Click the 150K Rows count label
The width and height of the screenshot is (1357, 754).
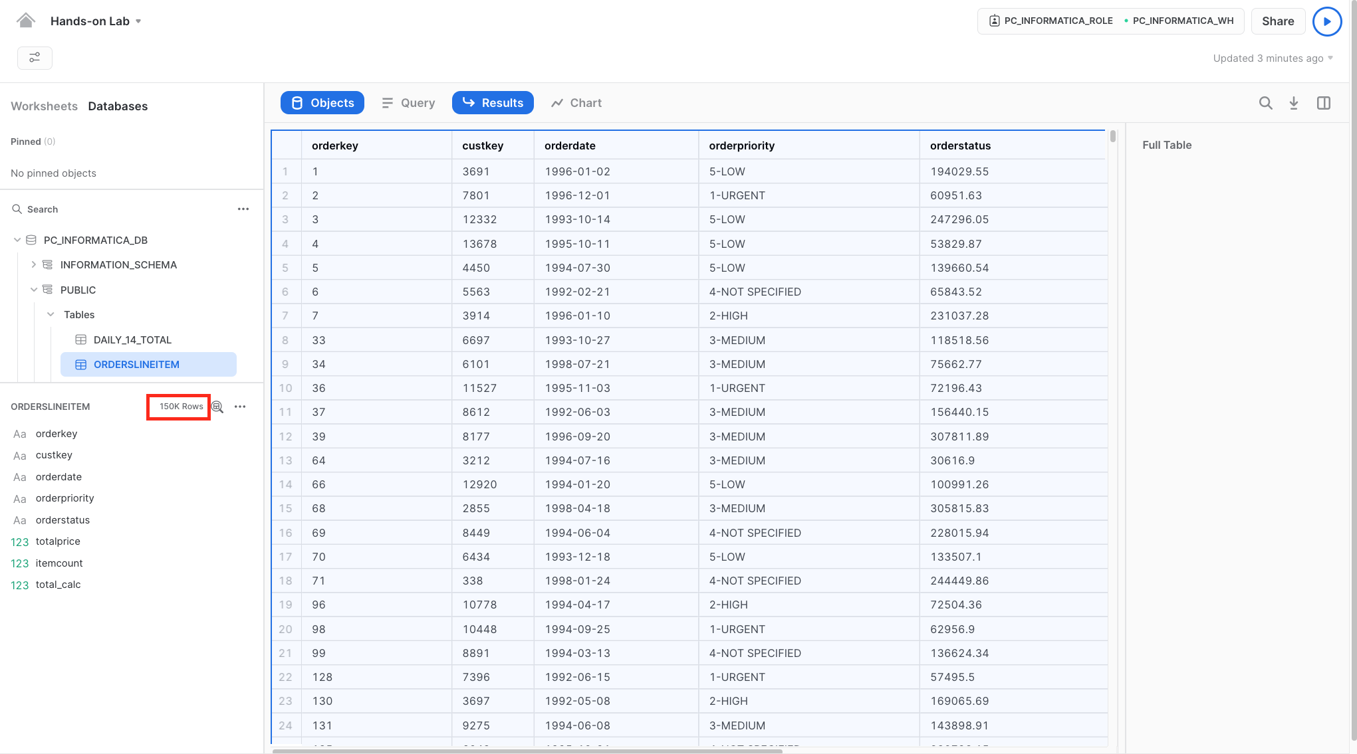[x=181, y=407]
